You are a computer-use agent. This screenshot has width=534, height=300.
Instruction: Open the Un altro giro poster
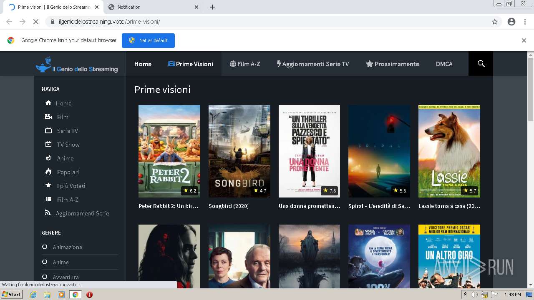tap(449, 256)
